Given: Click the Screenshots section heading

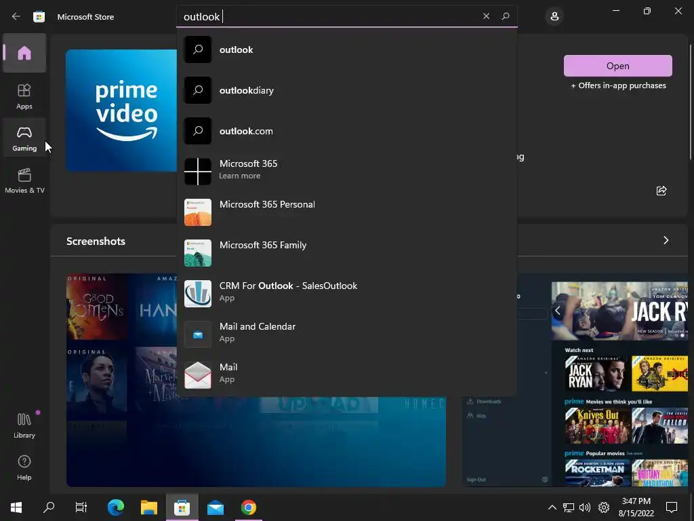Looking at the screenshot, I should pyautogui.click(x=96, y=241).
